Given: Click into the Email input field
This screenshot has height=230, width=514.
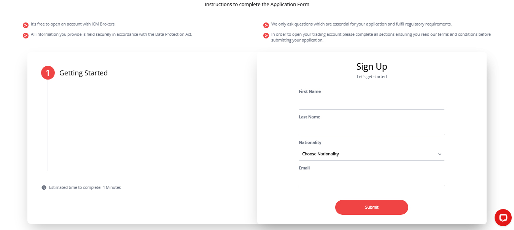Looking at the screenshot, I should click(372, 179).
